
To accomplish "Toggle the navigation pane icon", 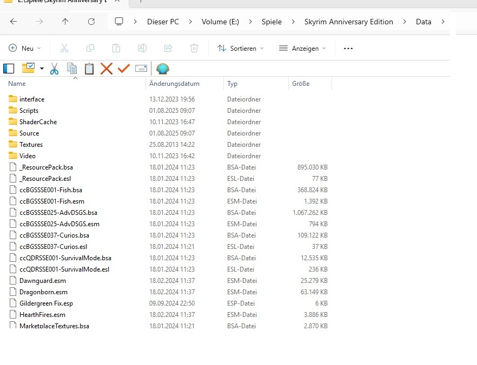I will tap(9, 69).
